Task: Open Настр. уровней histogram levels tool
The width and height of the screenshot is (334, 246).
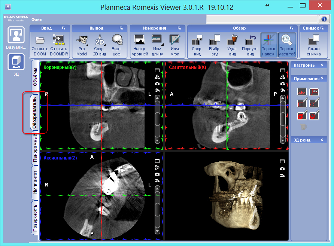Action: (x=140, y=45)
